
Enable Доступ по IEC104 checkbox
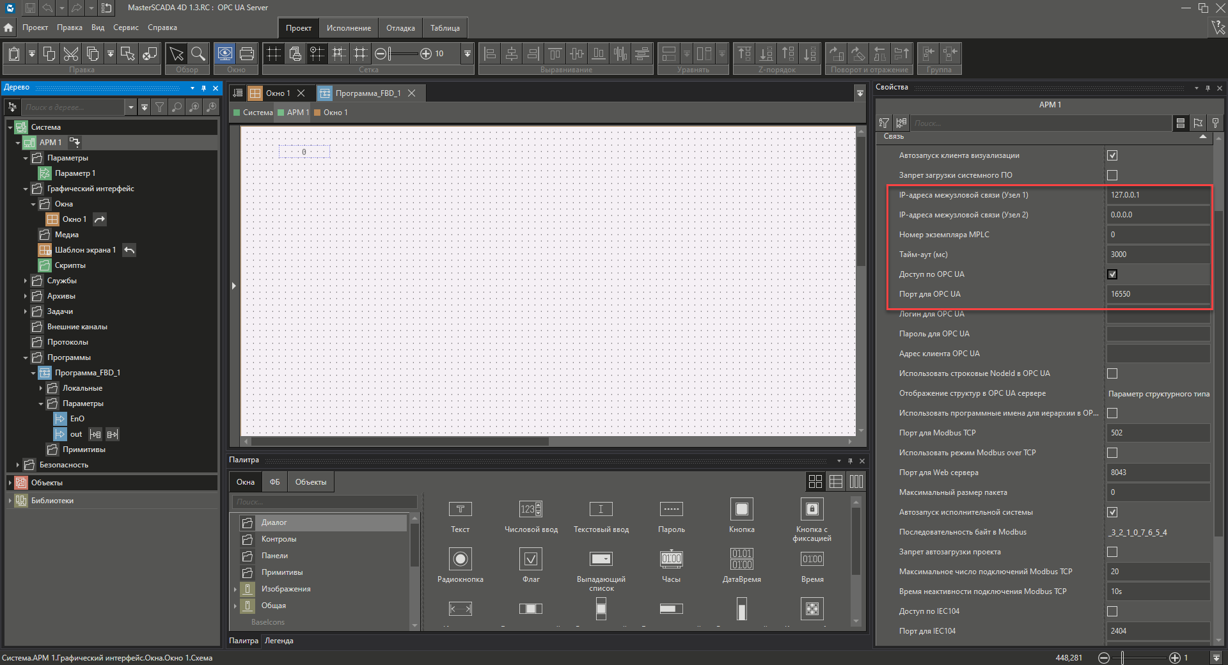point(1112,611)
